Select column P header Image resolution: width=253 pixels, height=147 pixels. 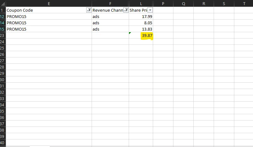click(x=163, y=3)
